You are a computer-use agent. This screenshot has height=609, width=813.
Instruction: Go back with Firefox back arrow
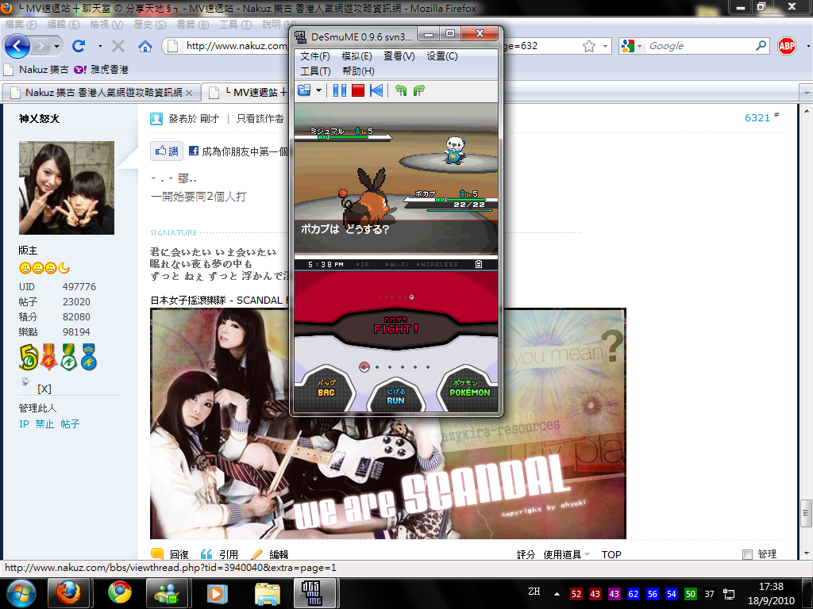click(17, 46)
